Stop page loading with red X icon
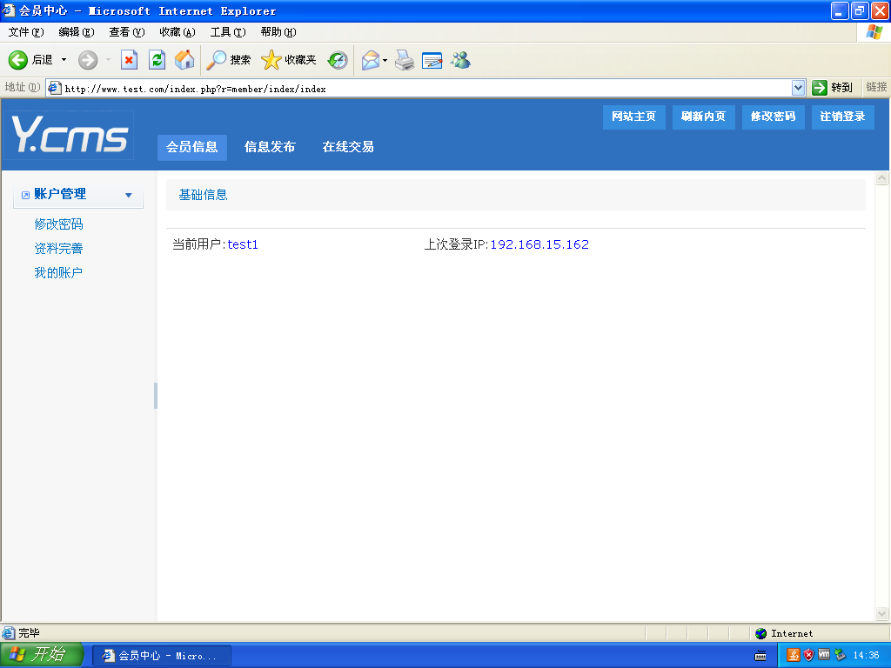Viewport: 891px width, 668px height. (129, 60)
